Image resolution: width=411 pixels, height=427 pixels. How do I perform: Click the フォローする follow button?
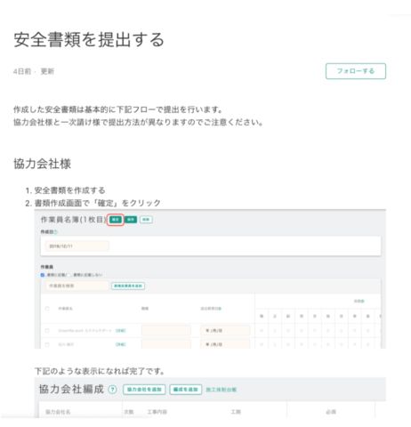[356, 71]
